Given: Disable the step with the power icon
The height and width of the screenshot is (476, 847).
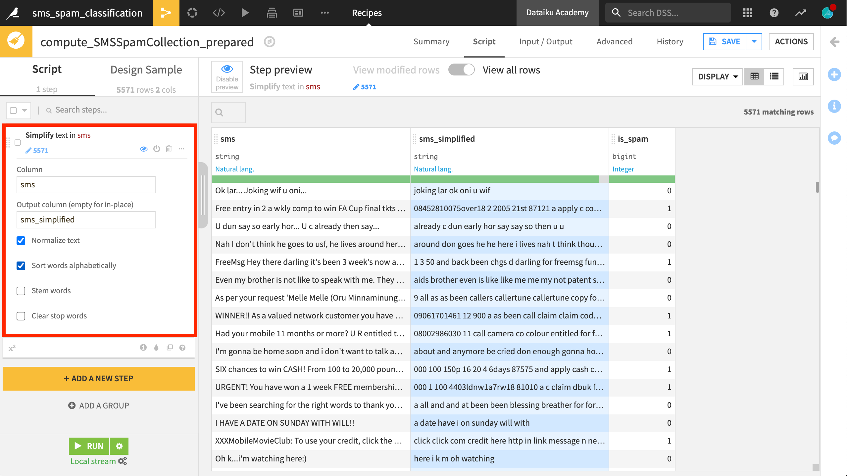Looking at the screenshot, I should click(157, 149).
